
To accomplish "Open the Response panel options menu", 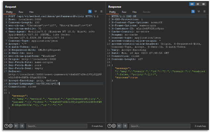I will tap(204, 12).
